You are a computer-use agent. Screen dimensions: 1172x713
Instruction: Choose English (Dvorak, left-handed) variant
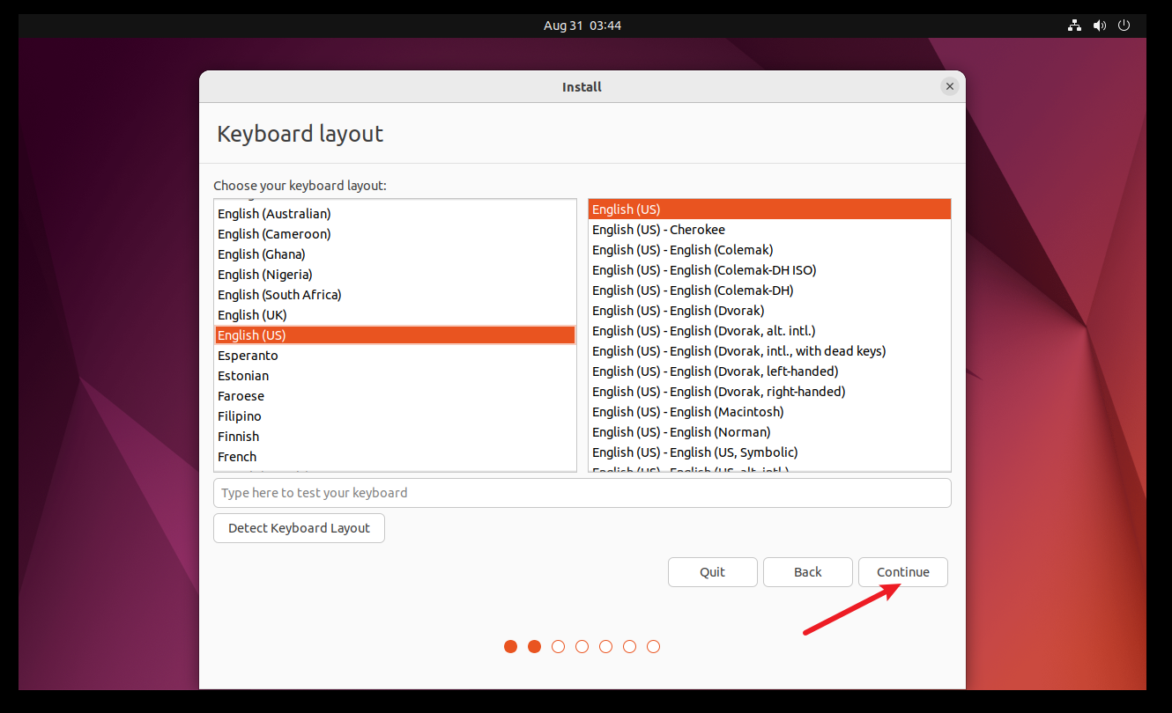(769, 371)
